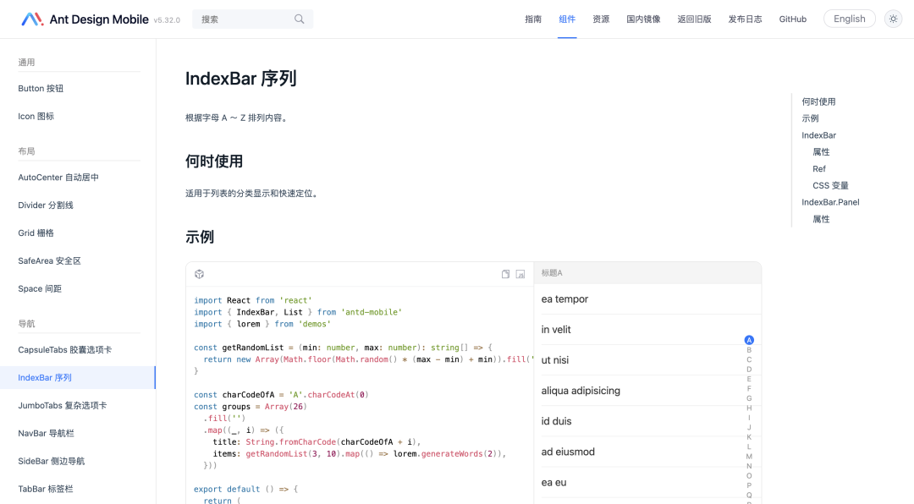Select index letter D in the demo index bar
Viewport: 914px width, 504px height.
coord(749,370)
